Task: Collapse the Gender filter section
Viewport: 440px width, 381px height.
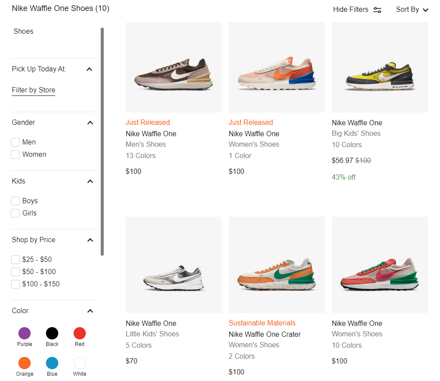Action: (x=90, y=123)
